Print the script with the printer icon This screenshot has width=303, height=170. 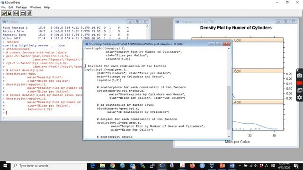(x=29, y=13)
